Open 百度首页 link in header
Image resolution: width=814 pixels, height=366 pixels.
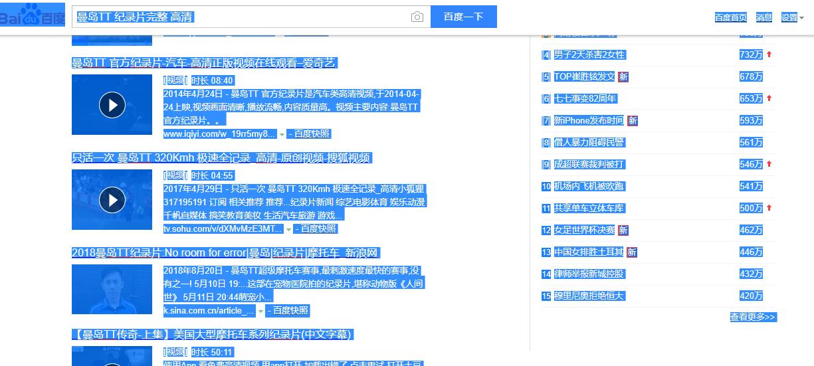731,17
